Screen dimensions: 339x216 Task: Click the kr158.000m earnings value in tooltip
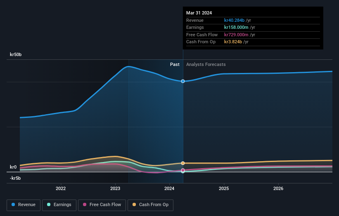tap(236, 27)
